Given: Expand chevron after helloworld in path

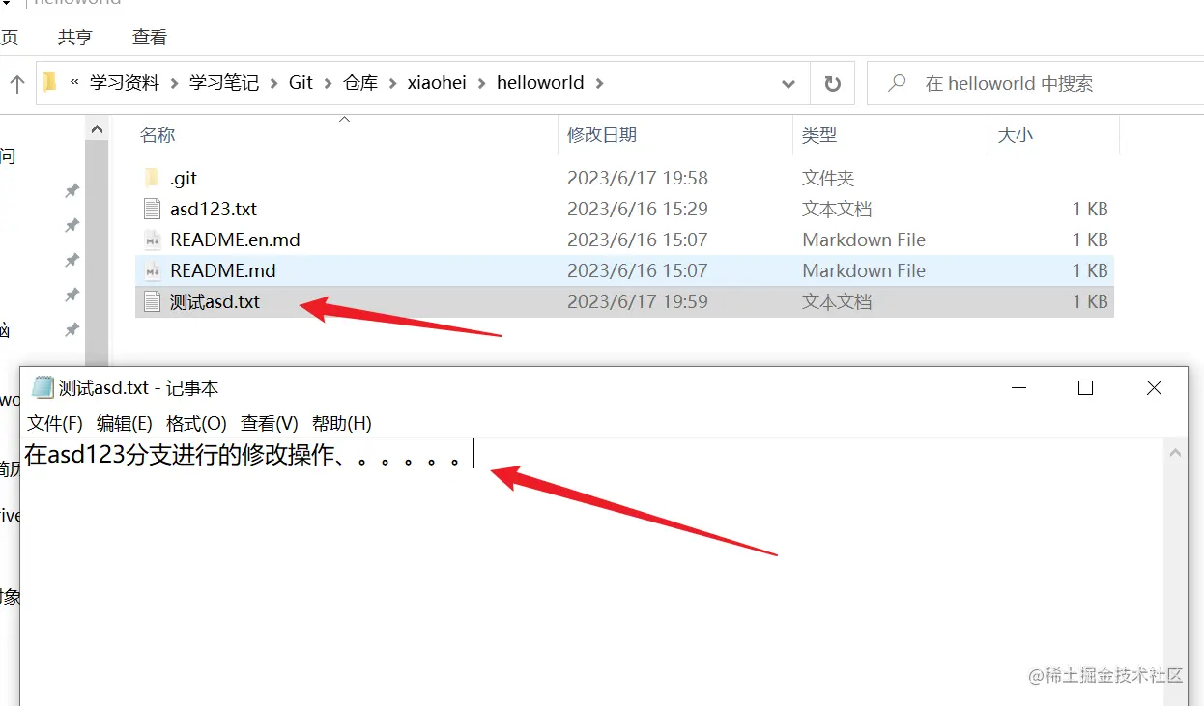Looking at the screenshot, I should click(600, 83).
